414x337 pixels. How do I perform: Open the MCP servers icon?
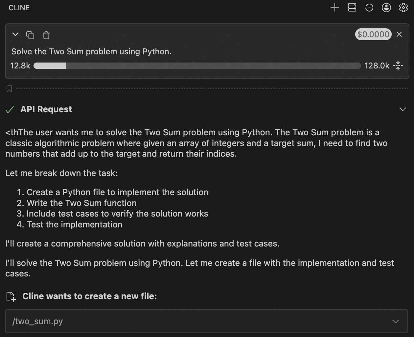point(352,8)
